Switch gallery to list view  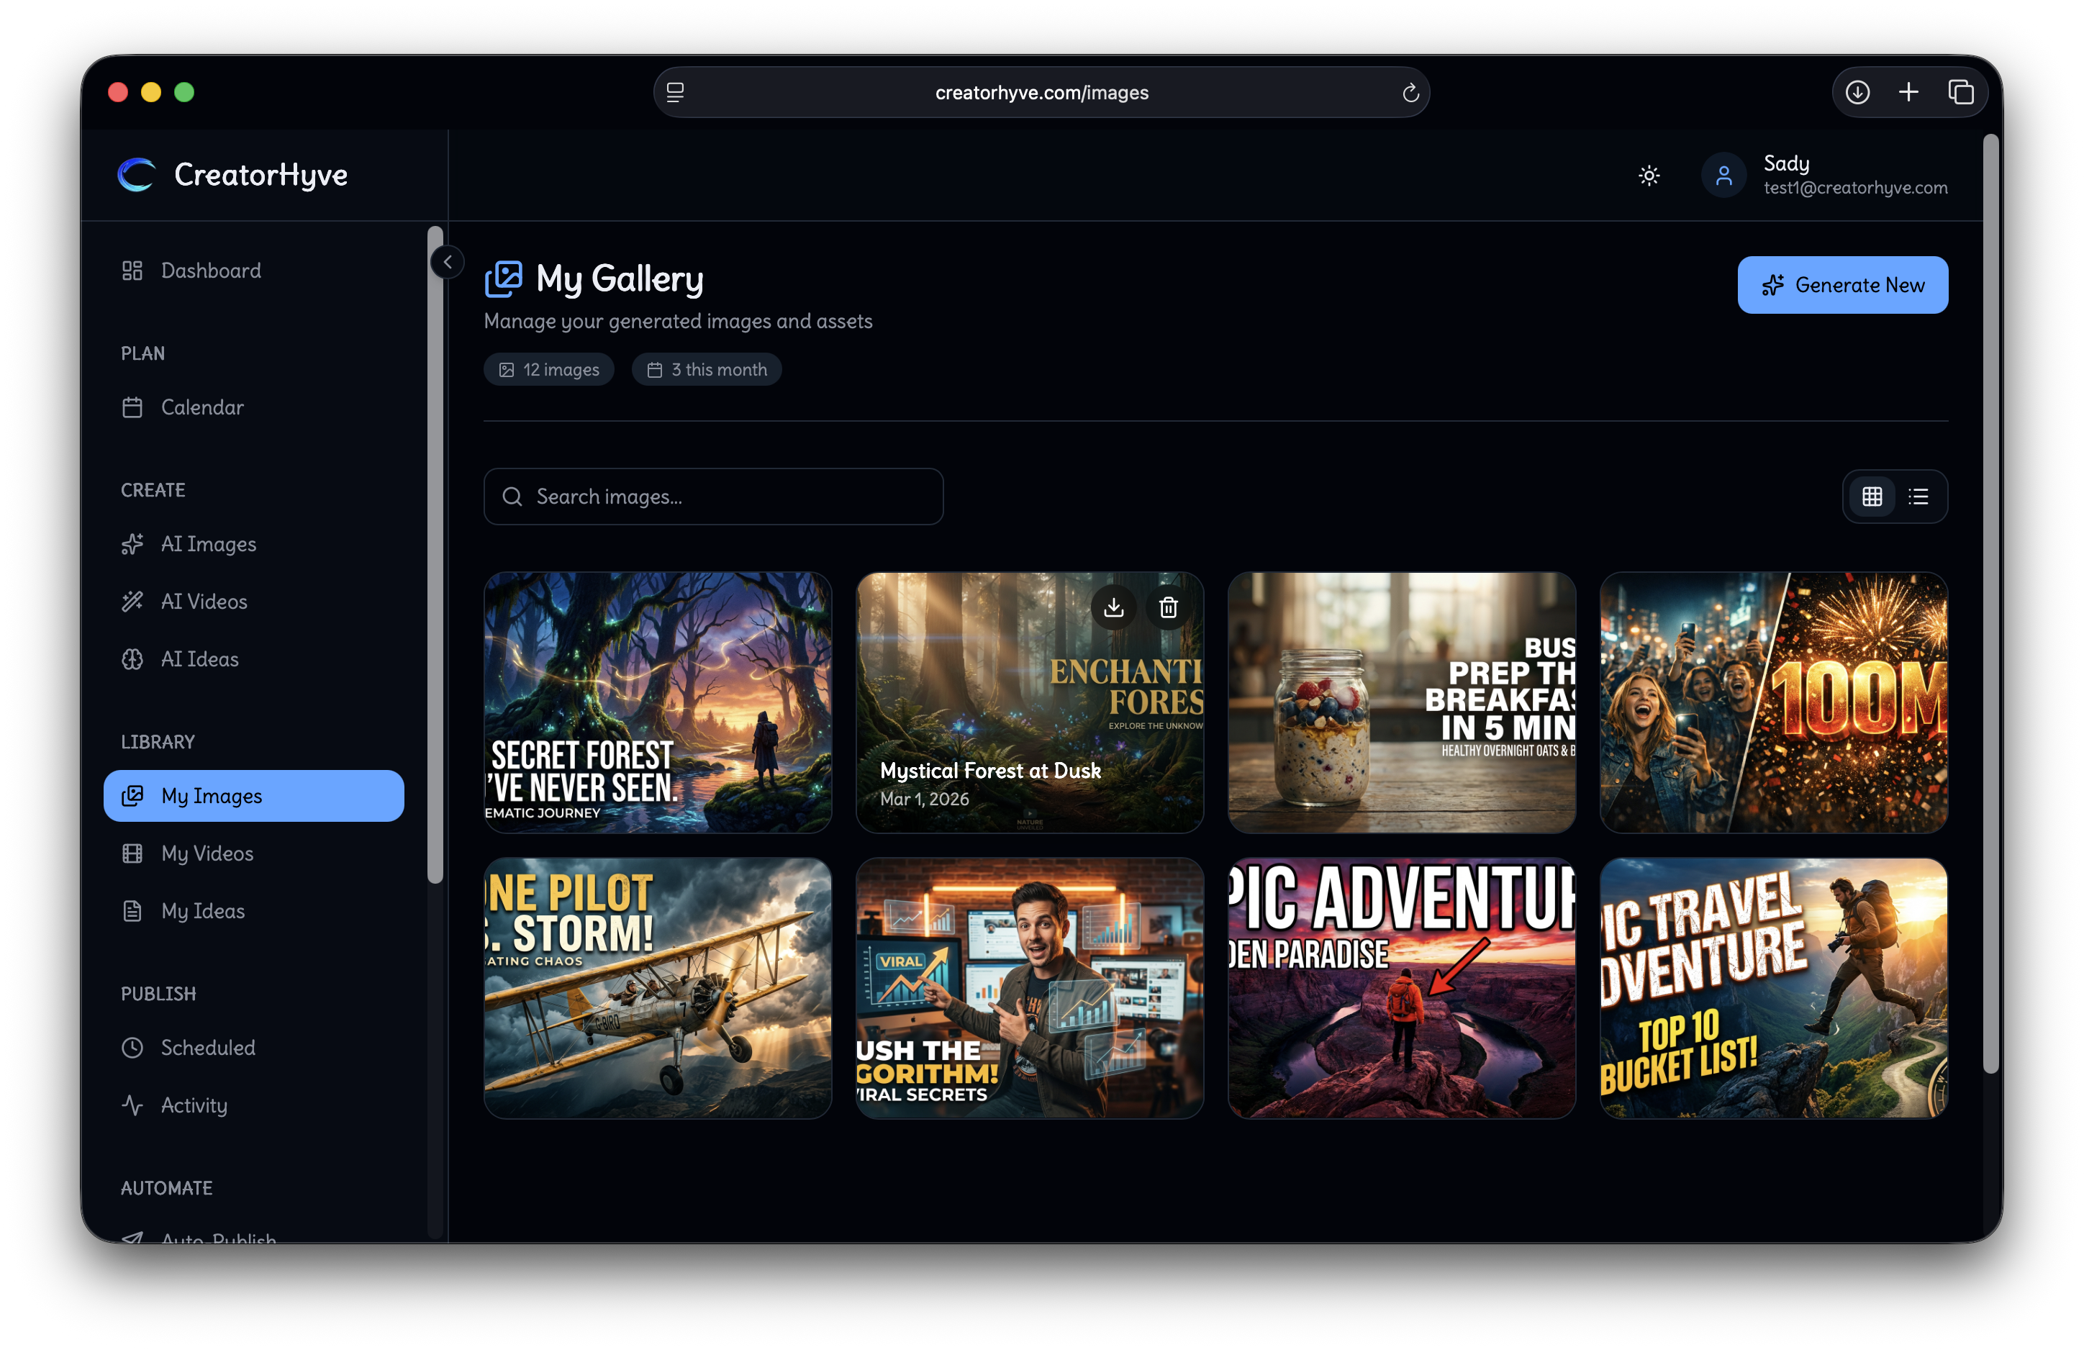tap(1918, 497)
